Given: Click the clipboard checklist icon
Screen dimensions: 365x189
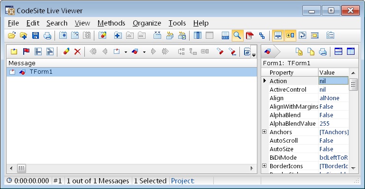Looking at the screenshot, I should 330,35.
